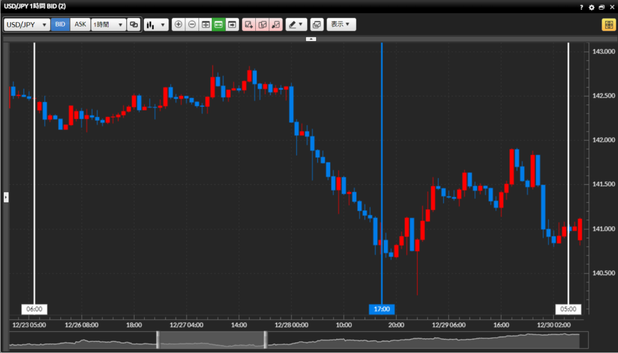Viewport: 618px width, 353px height.
Task: Click the first pink order tool icon
Action: click(249, 25)
